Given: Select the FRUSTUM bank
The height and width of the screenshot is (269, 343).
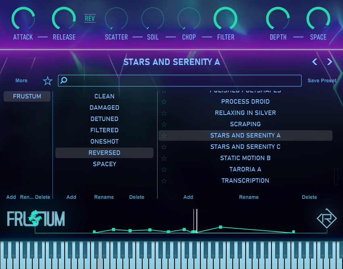Looking at the screenshot, I should coord(27,96).
